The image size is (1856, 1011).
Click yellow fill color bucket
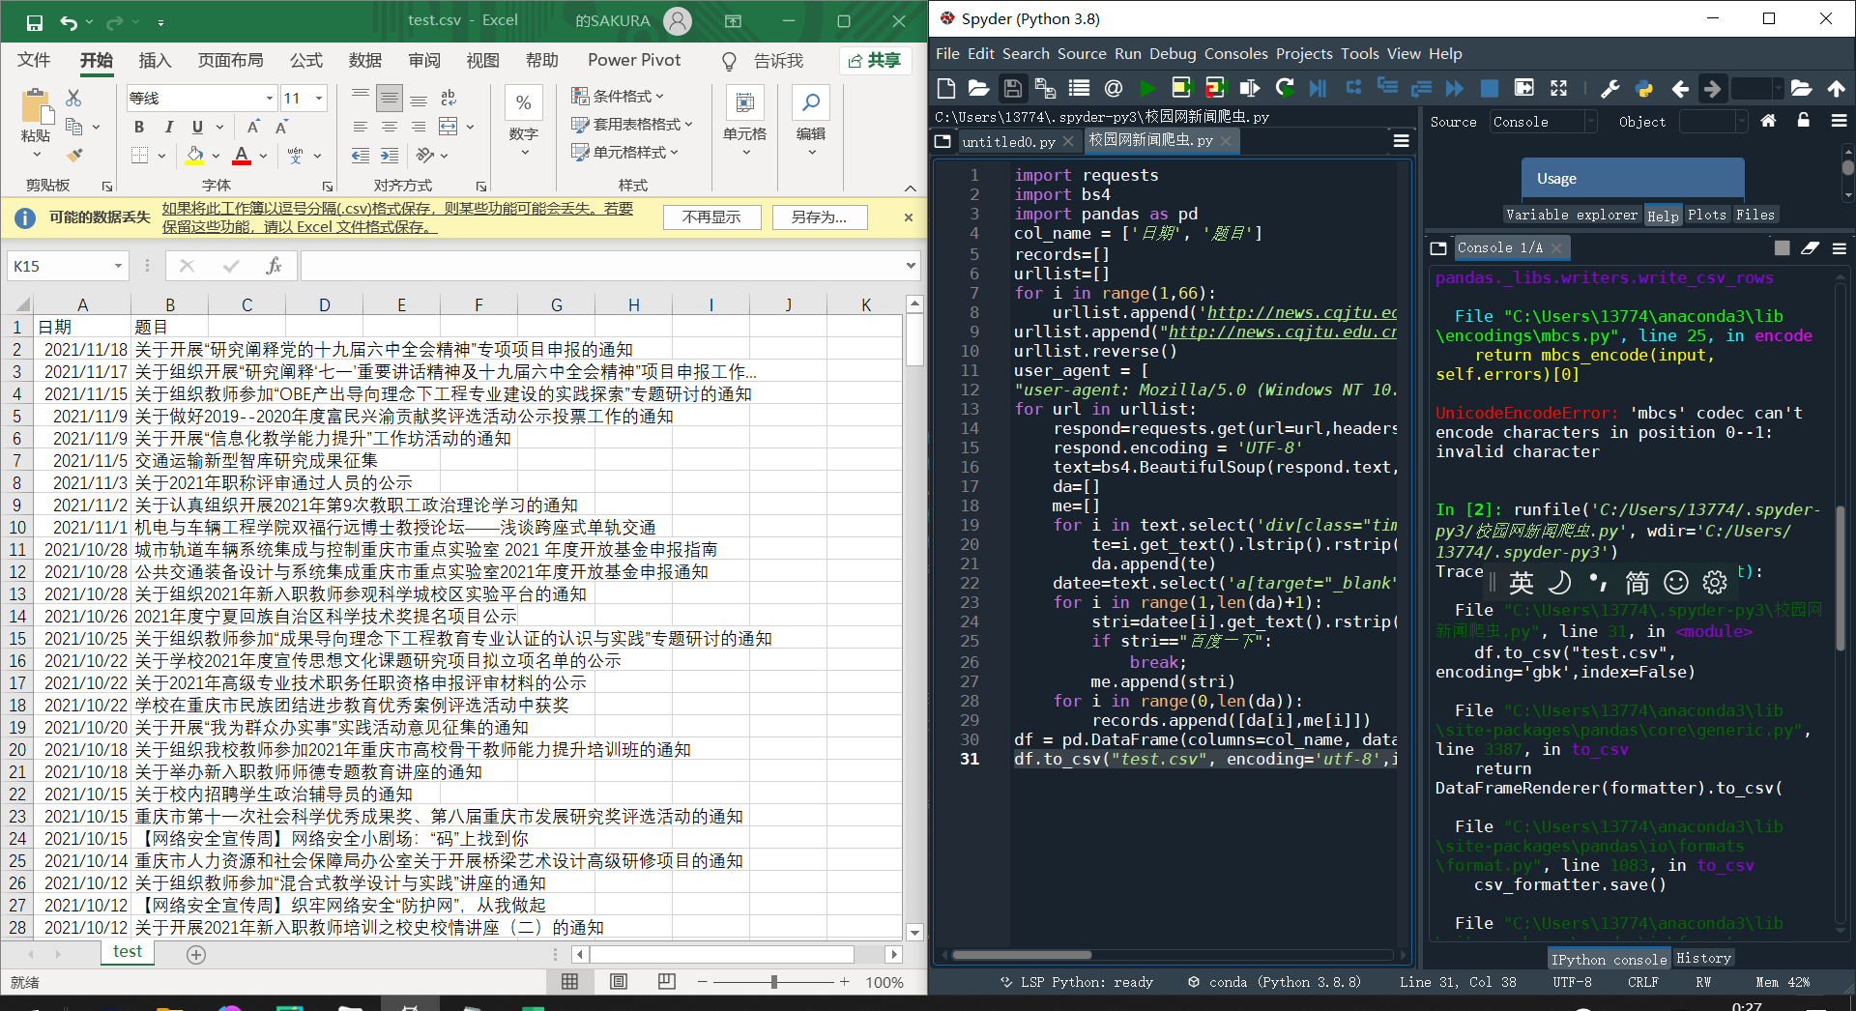click(195, 156)
